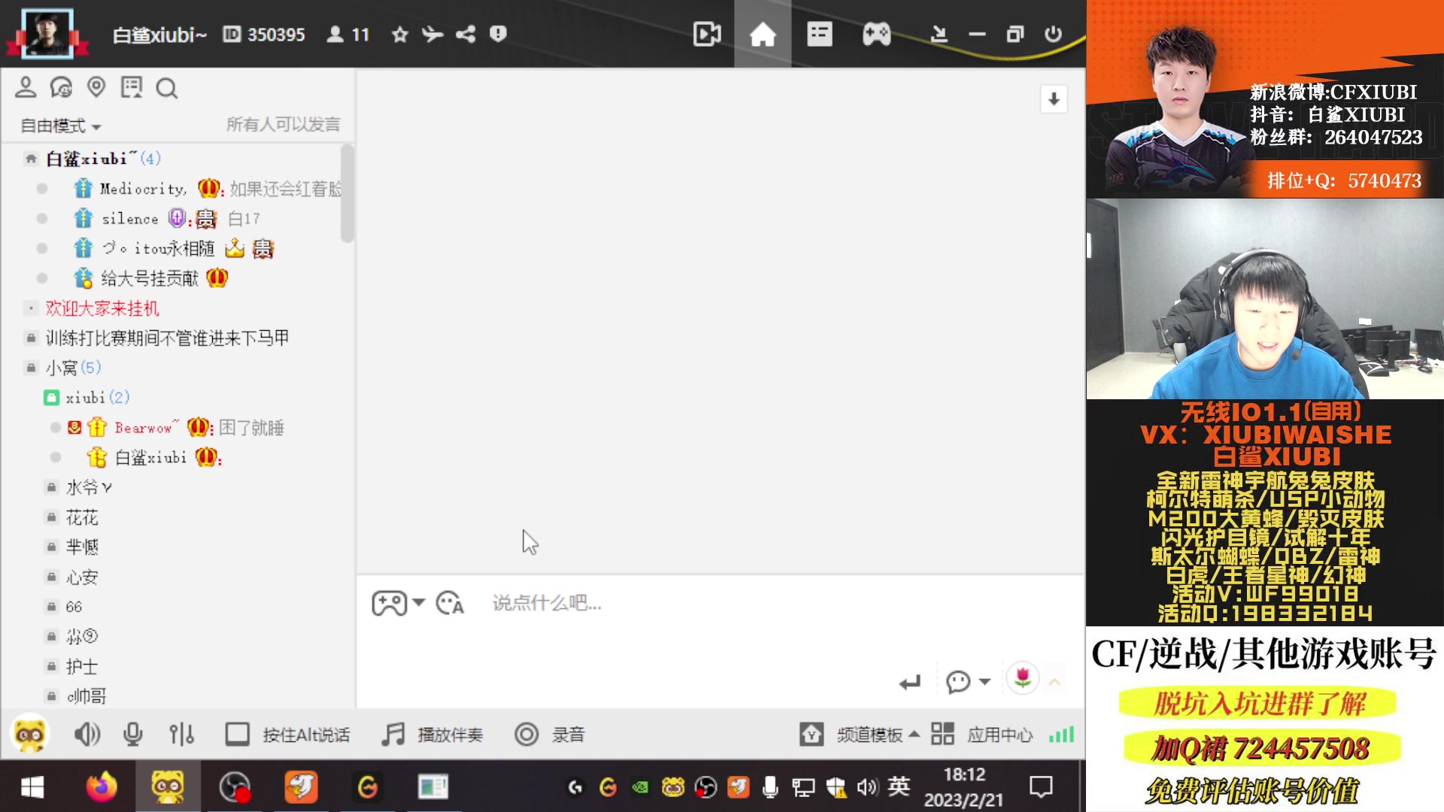Viewport: 1444px width, 812px height.
Task: Click the scroll-to-bottom arrow in chat
Action: pos(1054,98)
